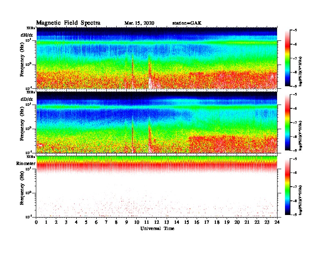330x255 pixels.
Task: Click the "22" hour tick label
Action: pos(257,222)
